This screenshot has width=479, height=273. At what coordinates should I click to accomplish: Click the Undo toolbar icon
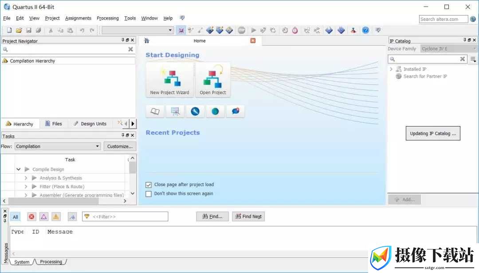(82, 30)
